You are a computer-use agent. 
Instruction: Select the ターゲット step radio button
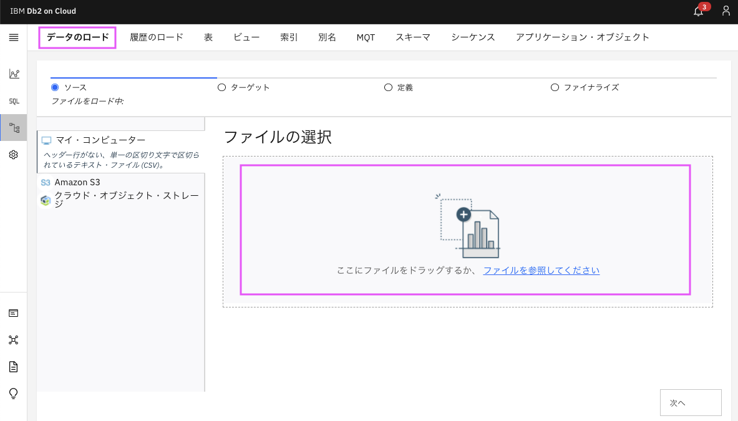click(221, 87)
